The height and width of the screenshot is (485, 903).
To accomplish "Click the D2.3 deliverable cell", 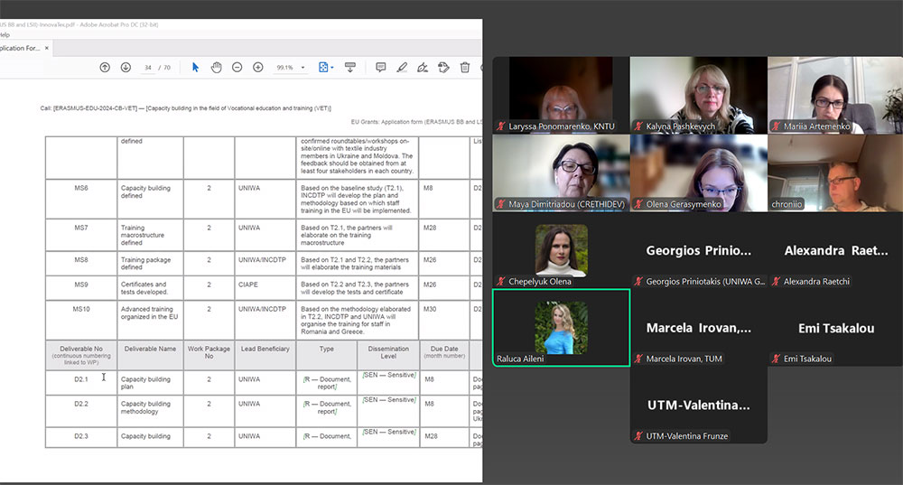I will click(x=81, y=437).
